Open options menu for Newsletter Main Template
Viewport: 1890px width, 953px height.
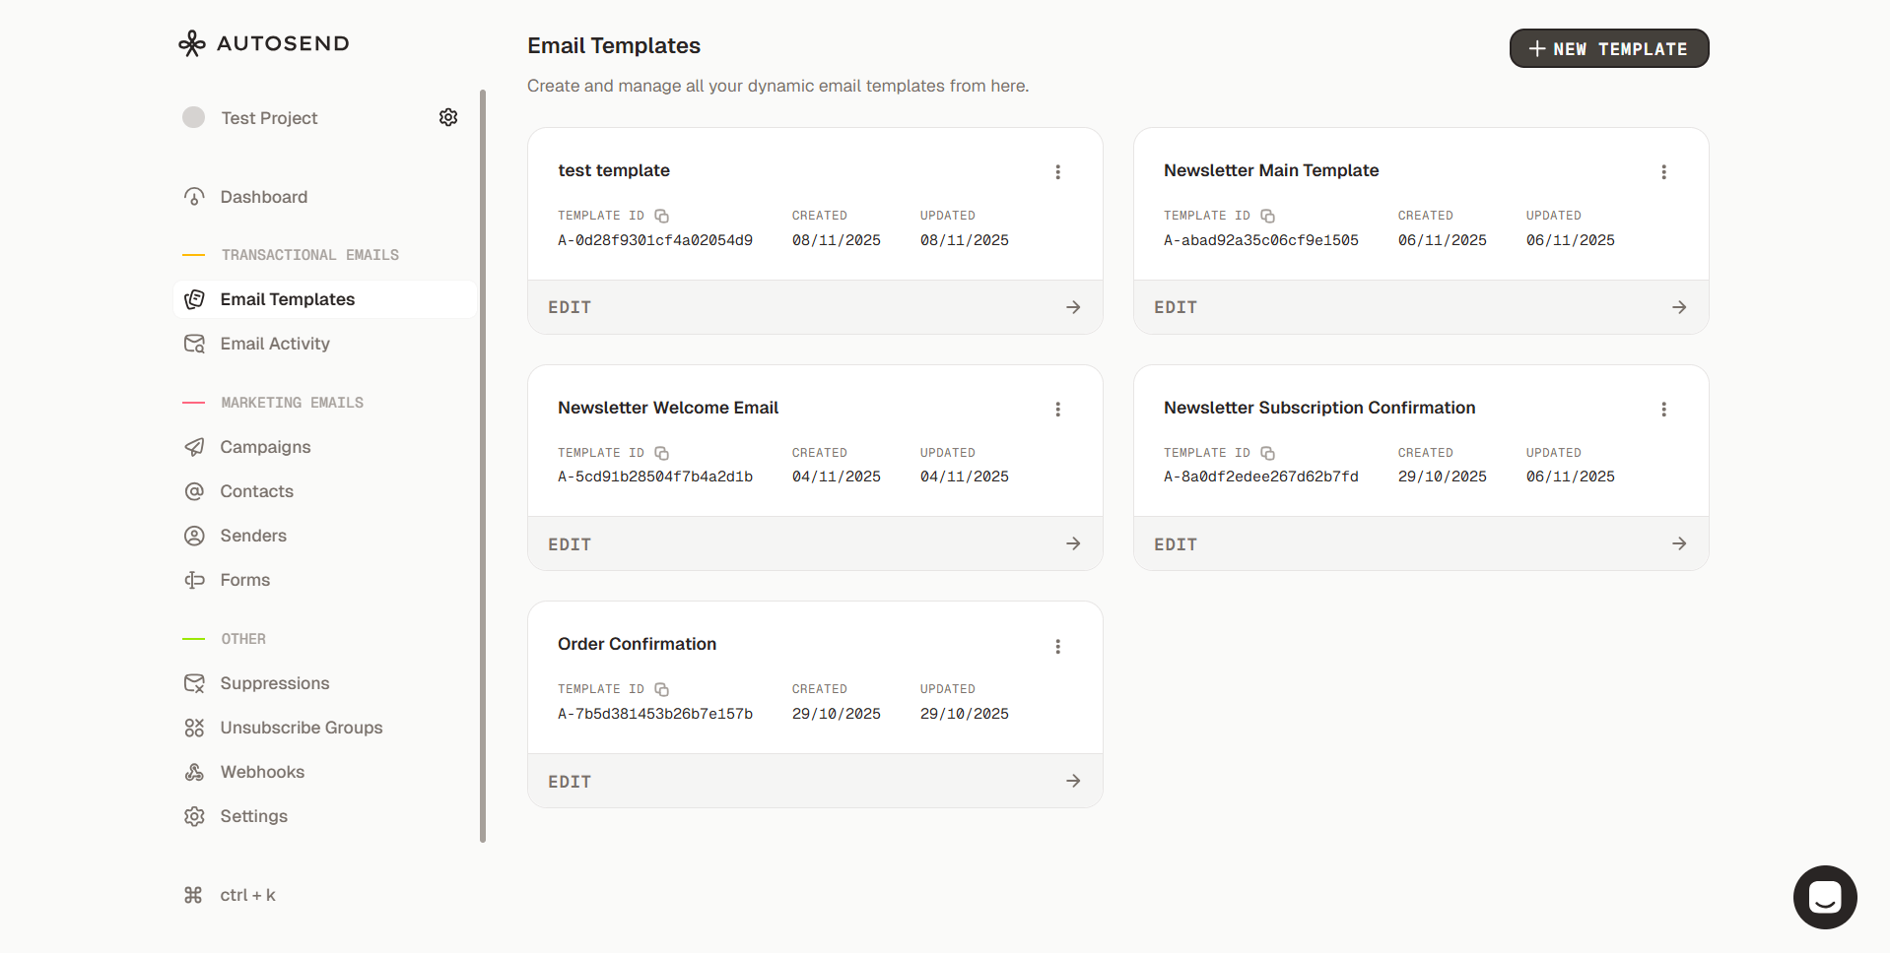[1663, 171]
